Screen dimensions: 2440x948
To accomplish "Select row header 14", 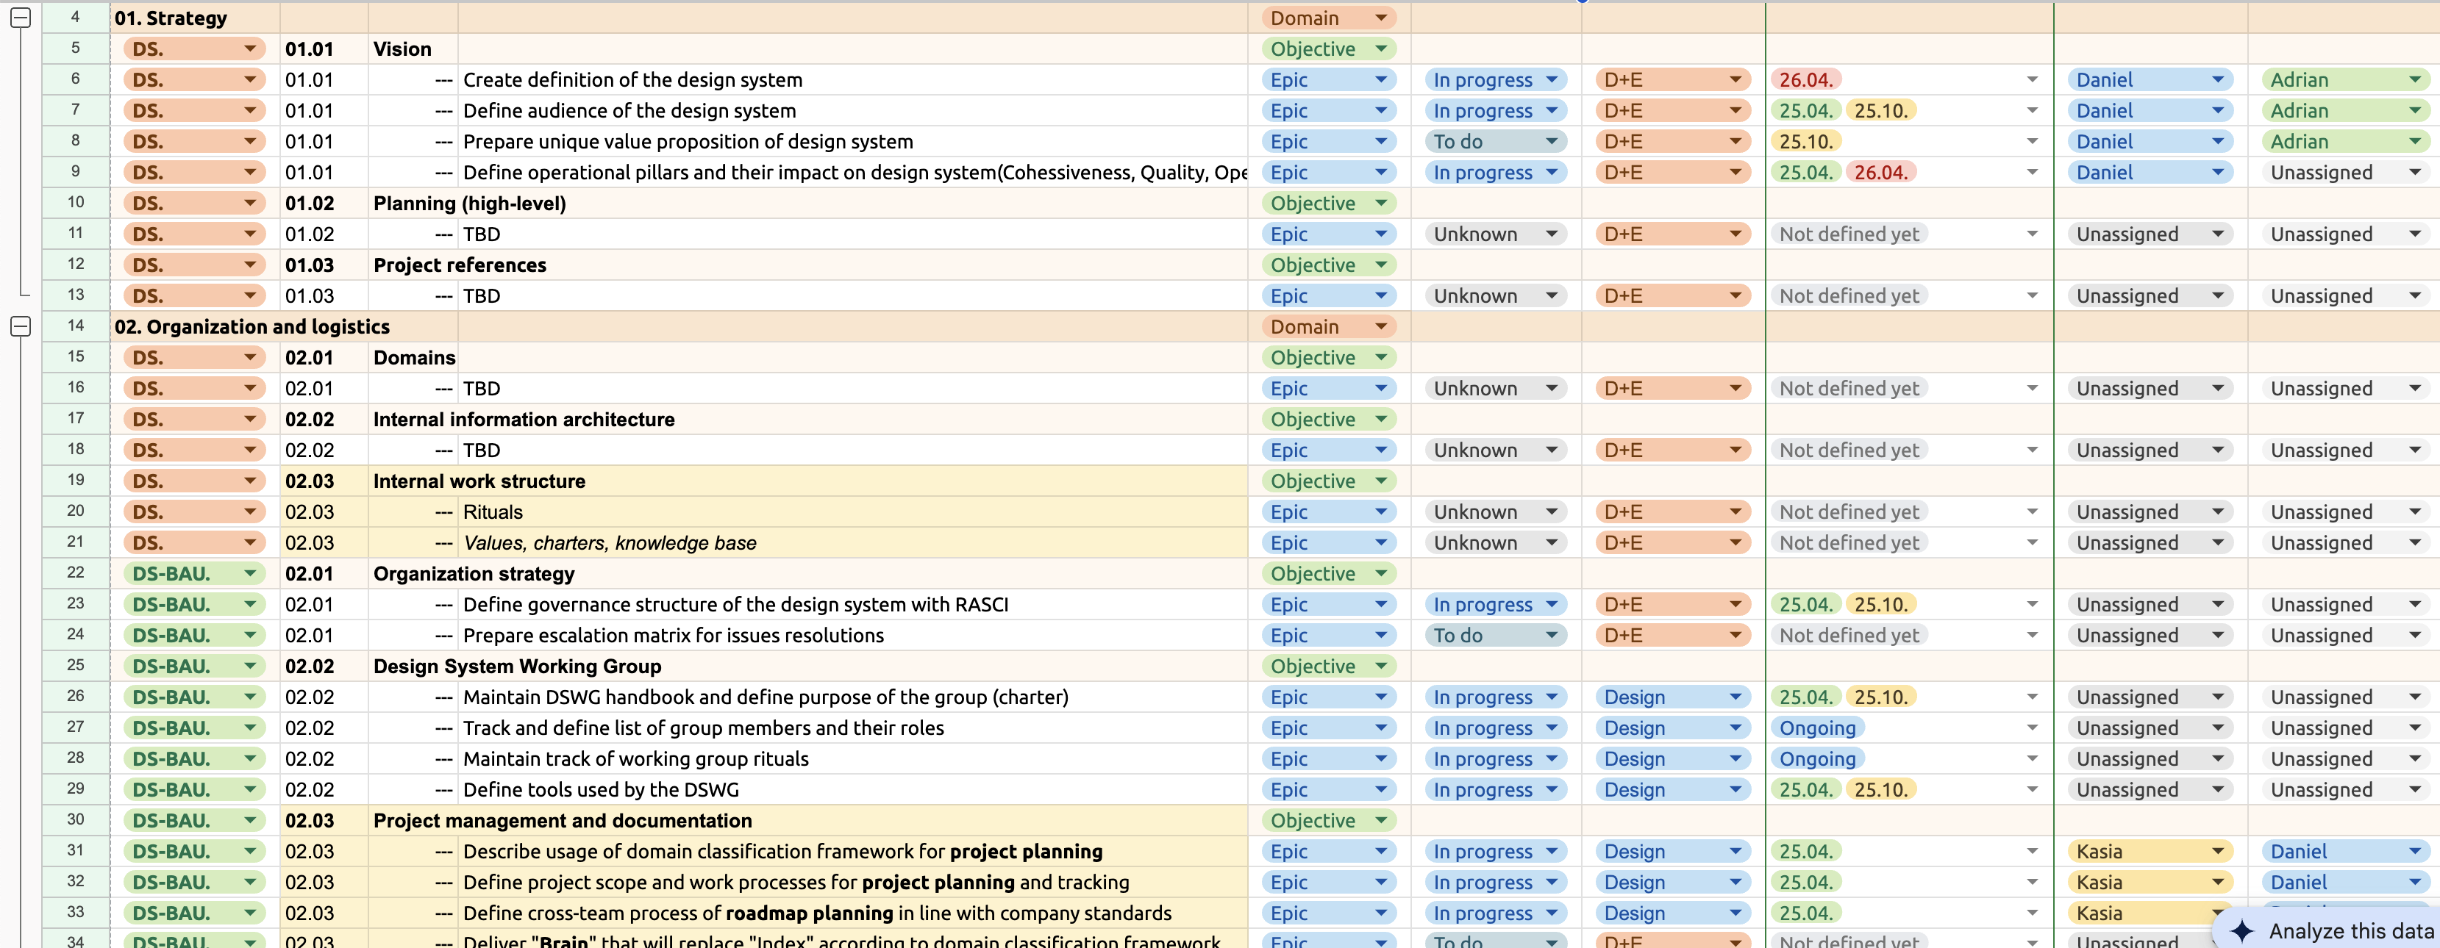I will [76, 326].
